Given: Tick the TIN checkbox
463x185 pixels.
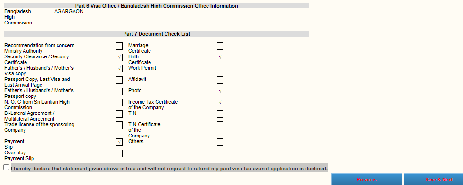Looking at the screenshot, I should point(220,114).
